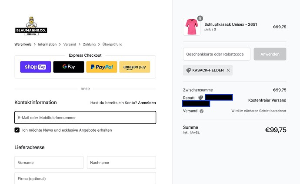Open the pink Schlupfkasack product thumbnail
300x184 pixels.
coord(192,27)
